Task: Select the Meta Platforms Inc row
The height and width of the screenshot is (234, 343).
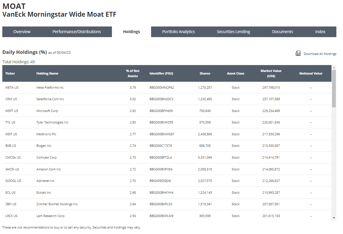Action: click(50, 87)
